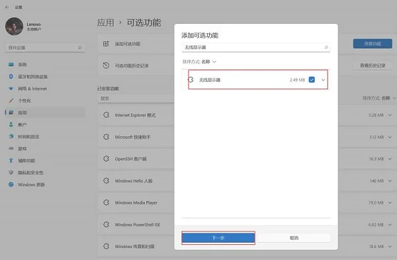
Task: Click the 下一步 button
Action: 218,238
